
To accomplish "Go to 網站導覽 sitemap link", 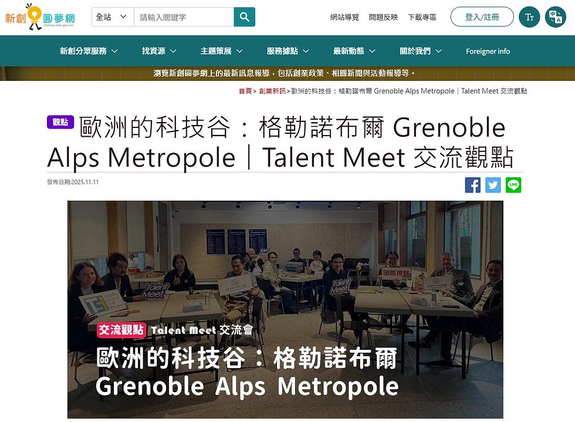I will point(344,17).
